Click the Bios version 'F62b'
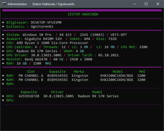This screenshot has width=164, height=131. (x=113, y=39)
